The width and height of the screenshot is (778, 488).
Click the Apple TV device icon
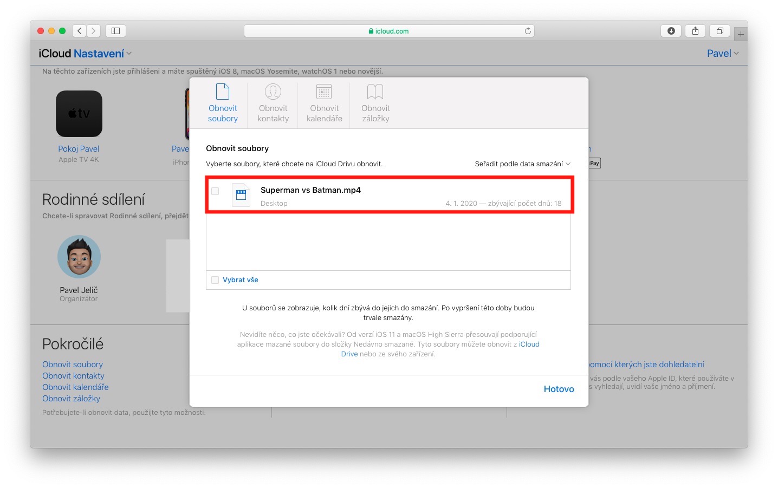[79, 114]
